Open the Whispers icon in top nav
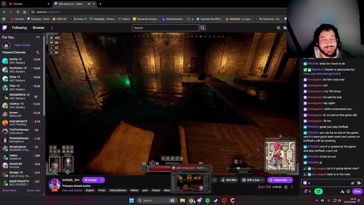The image size is (364, 205). tap(278, 28)
